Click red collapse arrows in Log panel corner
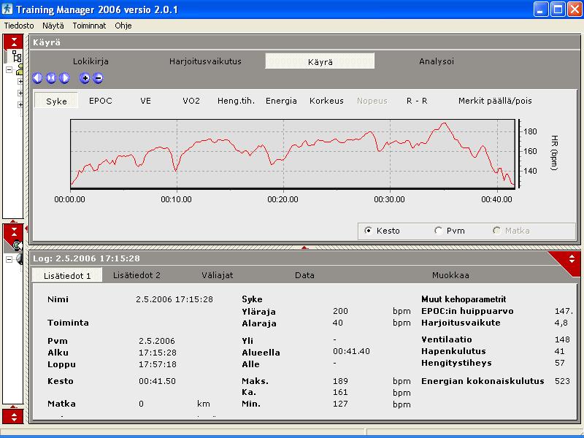This screenshot has height=438, width=584. (x=572, y=258)
